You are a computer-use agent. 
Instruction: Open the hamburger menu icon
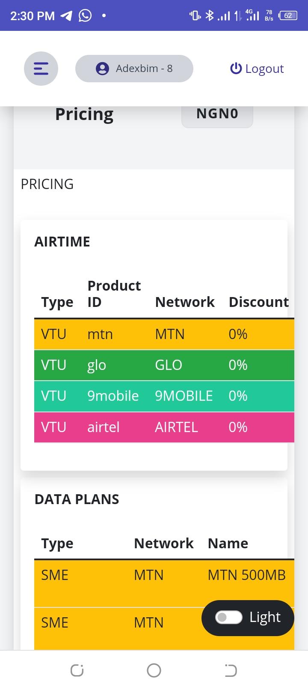(41, 69)
